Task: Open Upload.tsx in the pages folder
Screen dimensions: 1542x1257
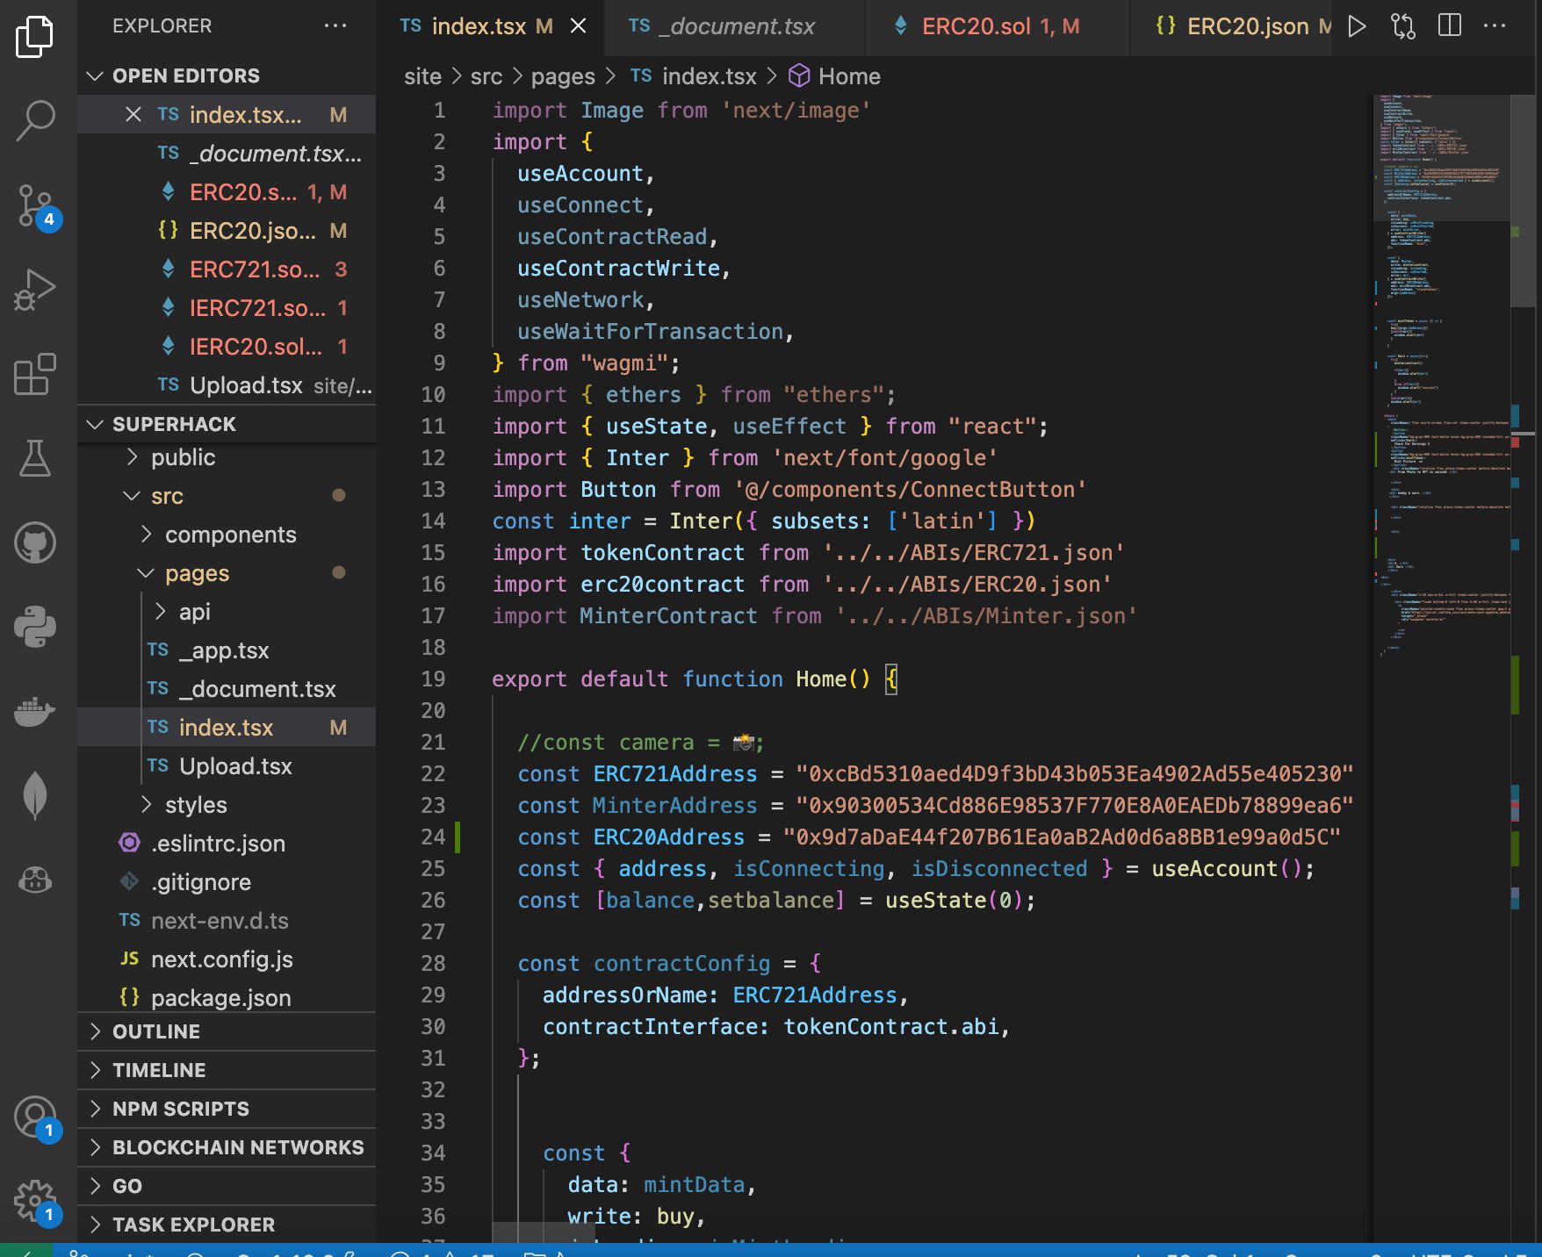Action: point(227,766)
